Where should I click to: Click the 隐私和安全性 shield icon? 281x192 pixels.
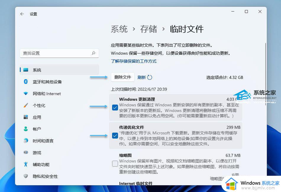point(26,176)
